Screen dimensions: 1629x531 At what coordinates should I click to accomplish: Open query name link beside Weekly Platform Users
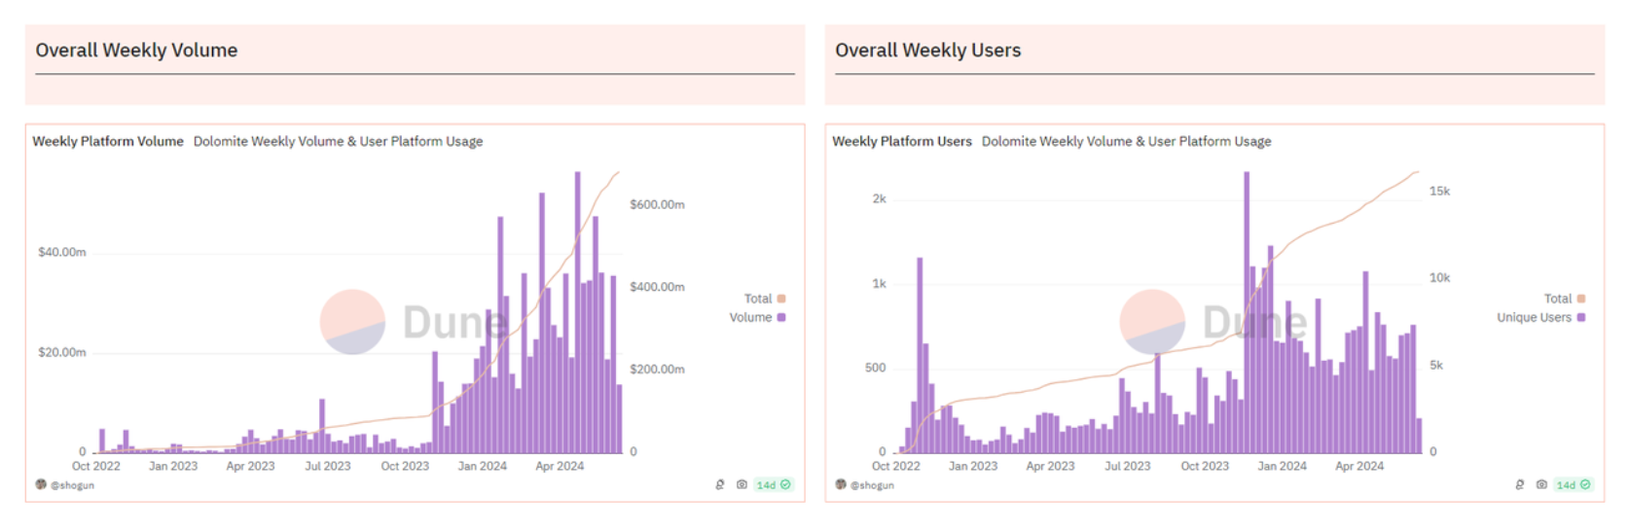1126,141
